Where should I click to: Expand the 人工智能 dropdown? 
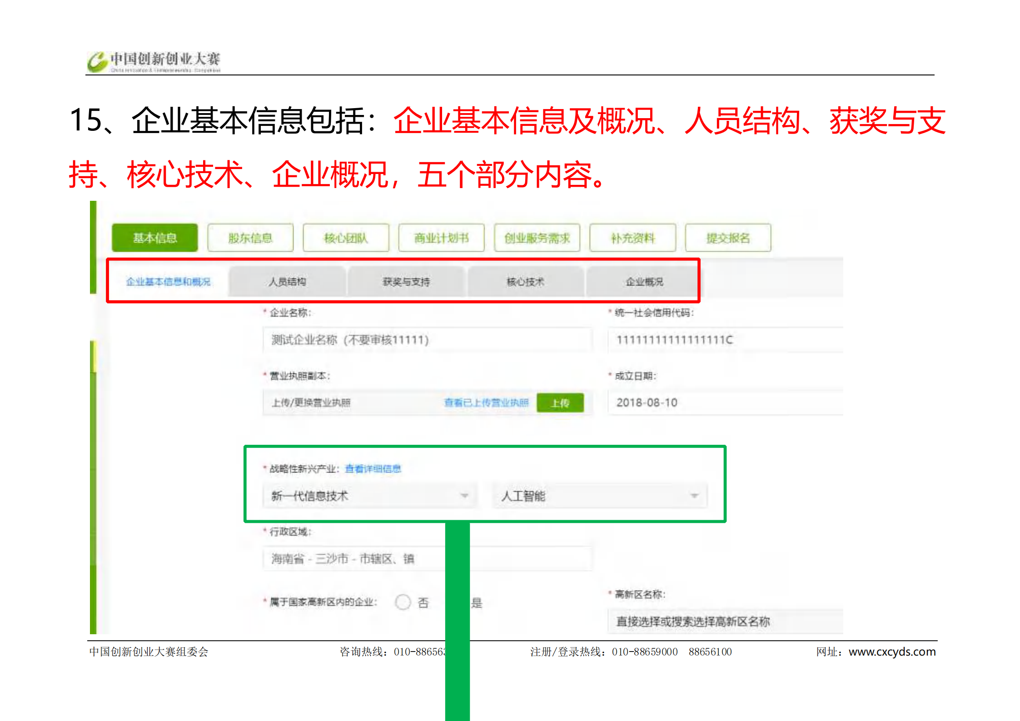pyautogui.click(x=600, y=496)
